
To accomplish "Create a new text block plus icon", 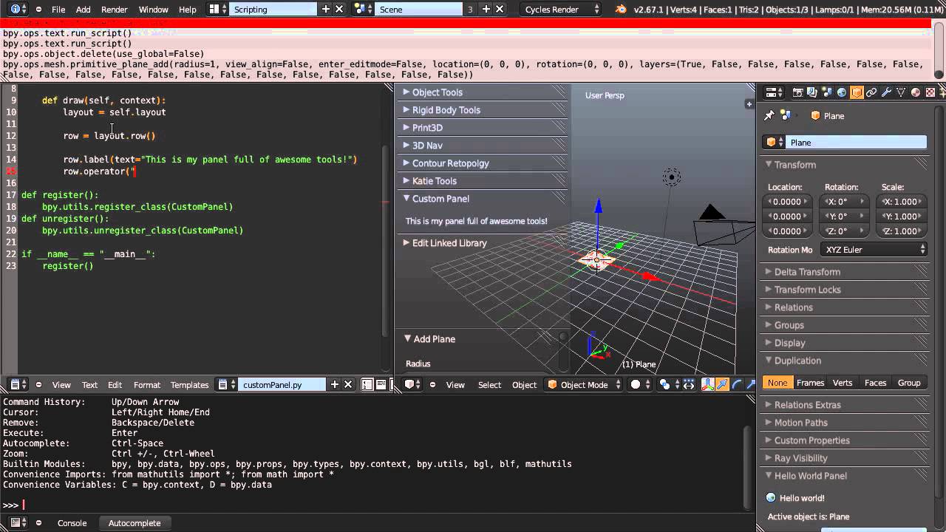I will click(335, 384).
